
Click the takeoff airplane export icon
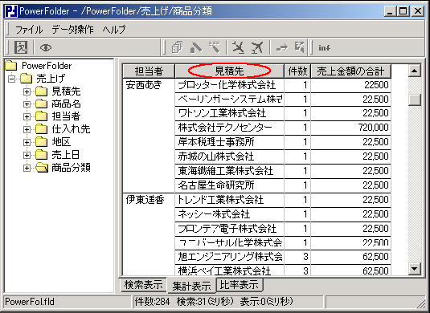tap(257, 47)
